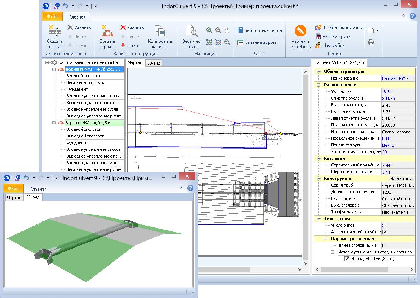Open the Библиотека серий window
This screenshot has width=420, height=298.
(260, 30)
